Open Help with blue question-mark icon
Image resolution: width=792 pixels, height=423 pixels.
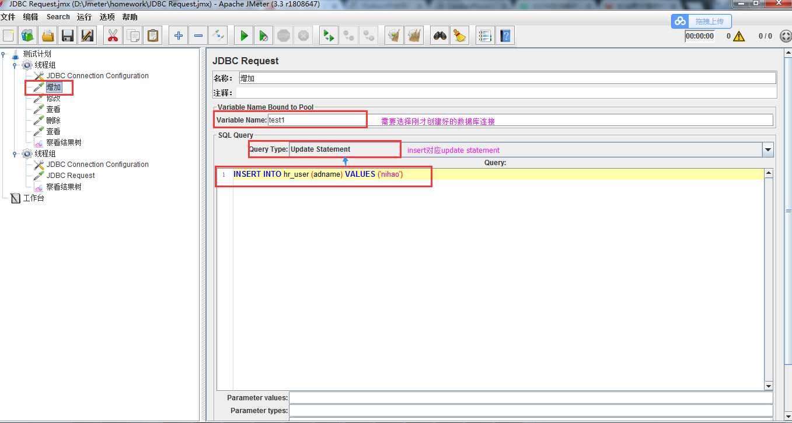[x=505, y=36]
